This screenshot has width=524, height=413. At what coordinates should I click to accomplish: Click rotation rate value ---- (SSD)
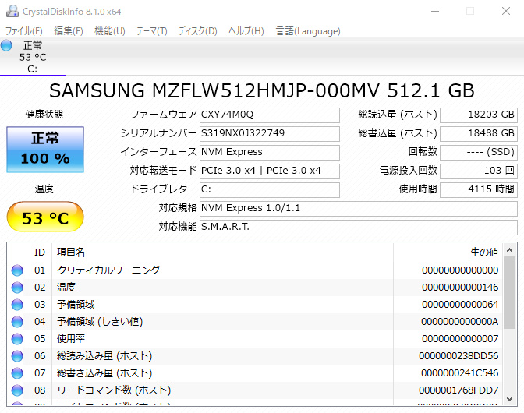coord(479,152)
